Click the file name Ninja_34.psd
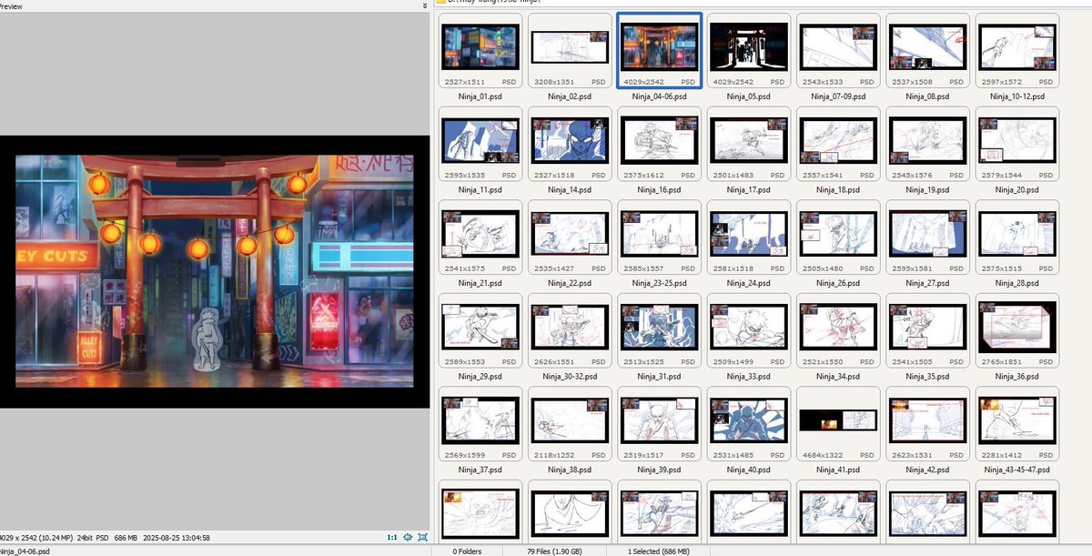 pyautogui.click(x=837, y=376)
